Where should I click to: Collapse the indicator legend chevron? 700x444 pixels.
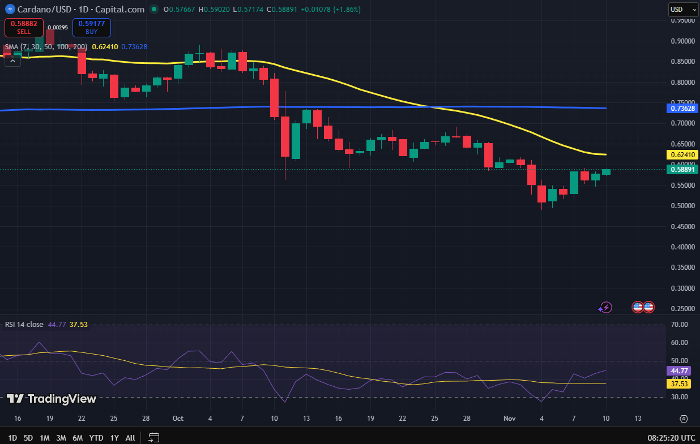click(13, 60)
